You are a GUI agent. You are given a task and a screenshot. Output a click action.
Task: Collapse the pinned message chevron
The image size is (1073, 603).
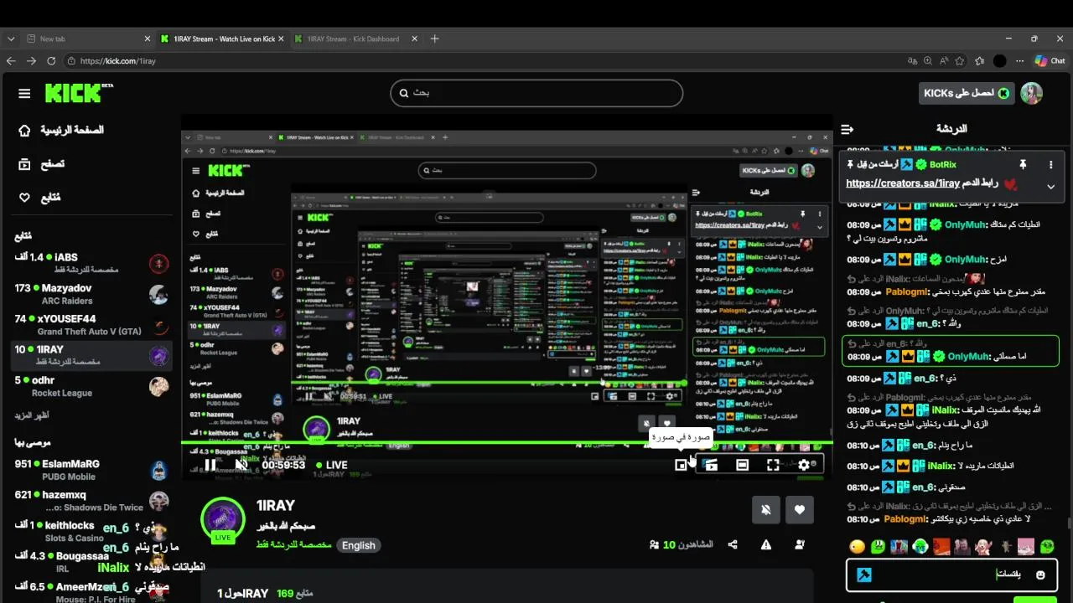pos(1050,186)
